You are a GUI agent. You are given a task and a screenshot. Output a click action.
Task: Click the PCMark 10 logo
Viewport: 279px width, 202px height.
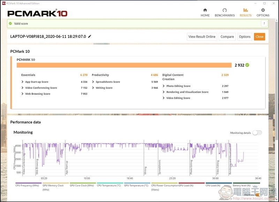point(37,14)
